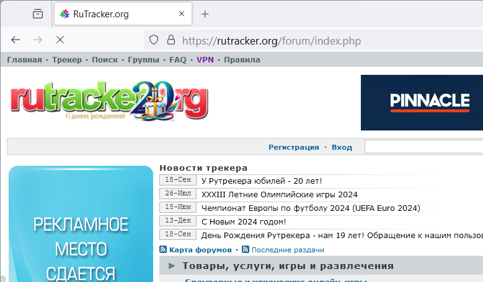Click RSS icon beside Карта форумов
483x282 pixels.
pyautogui.click(x=163, y=249)
